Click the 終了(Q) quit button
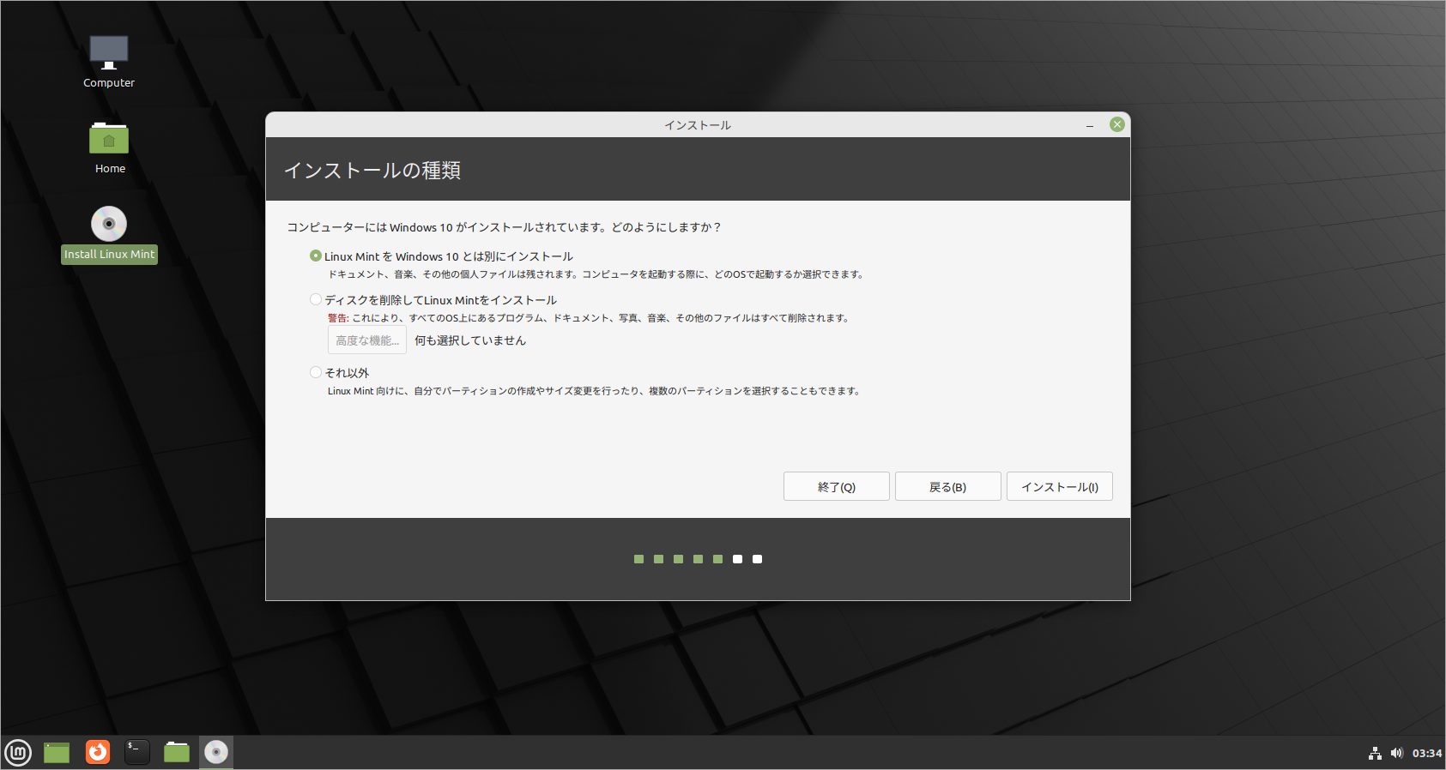1446x770 pixels. tap(836, 487)
